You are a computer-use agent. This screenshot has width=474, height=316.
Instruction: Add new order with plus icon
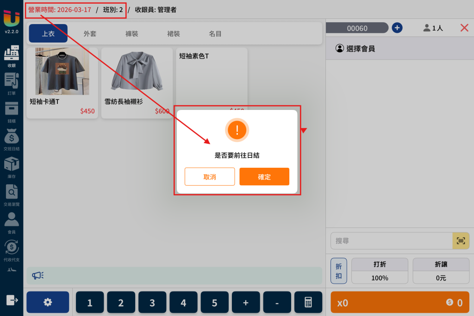point(397,28)
